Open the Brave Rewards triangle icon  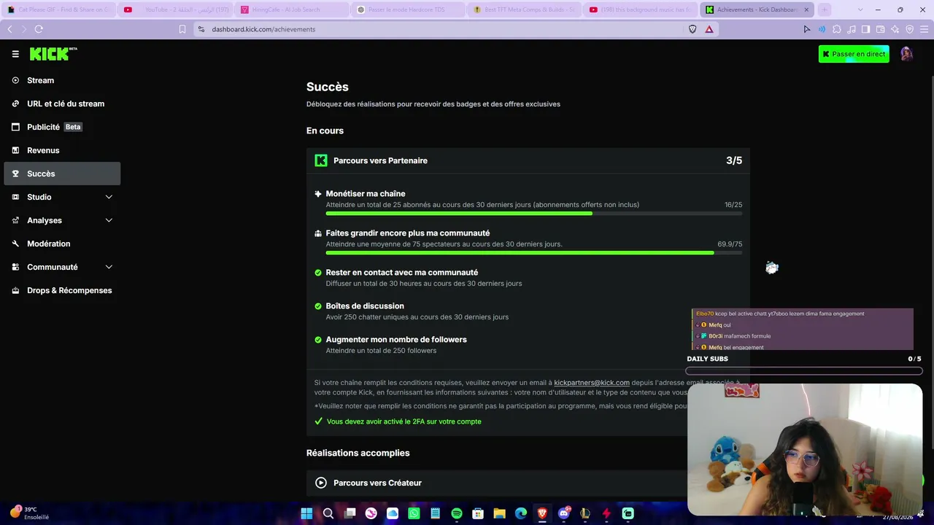(709, 29)
